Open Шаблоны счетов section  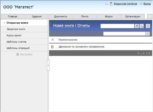click(x=24, y=42)
